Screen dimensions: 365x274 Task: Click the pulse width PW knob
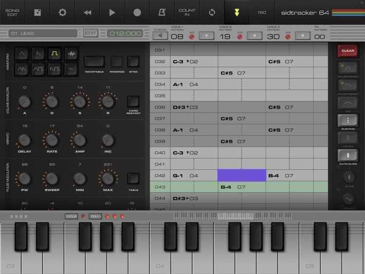click(x=25, y=179)
